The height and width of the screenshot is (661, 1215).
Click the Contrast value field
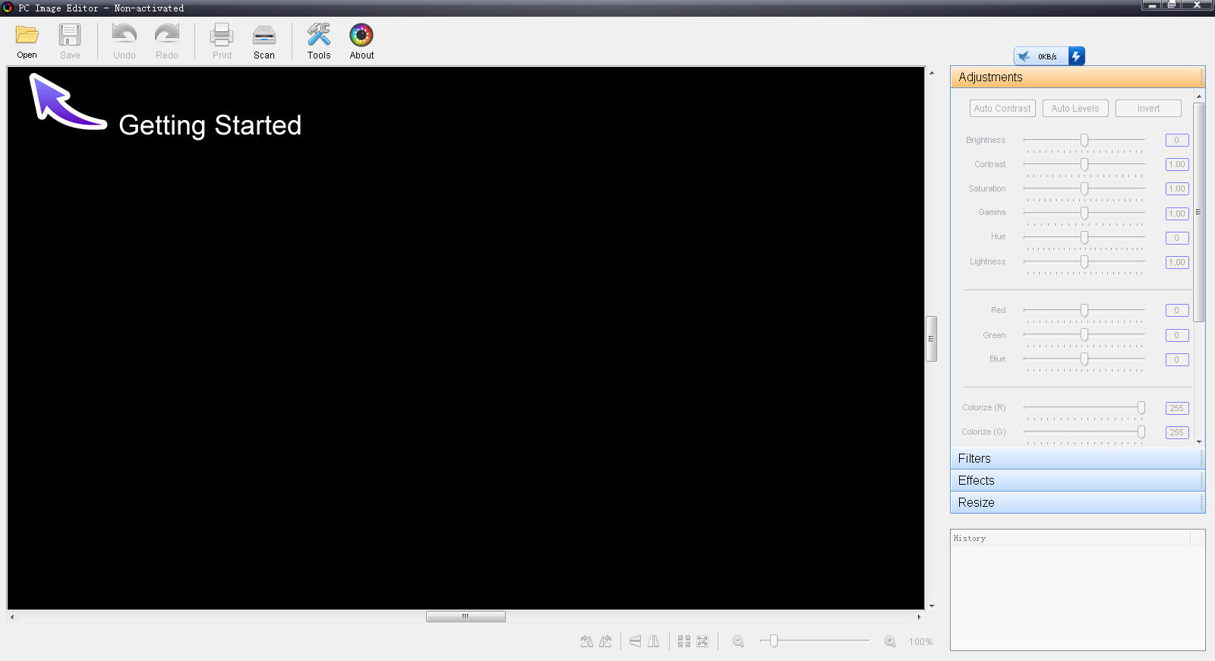(x=1177, y=164)
